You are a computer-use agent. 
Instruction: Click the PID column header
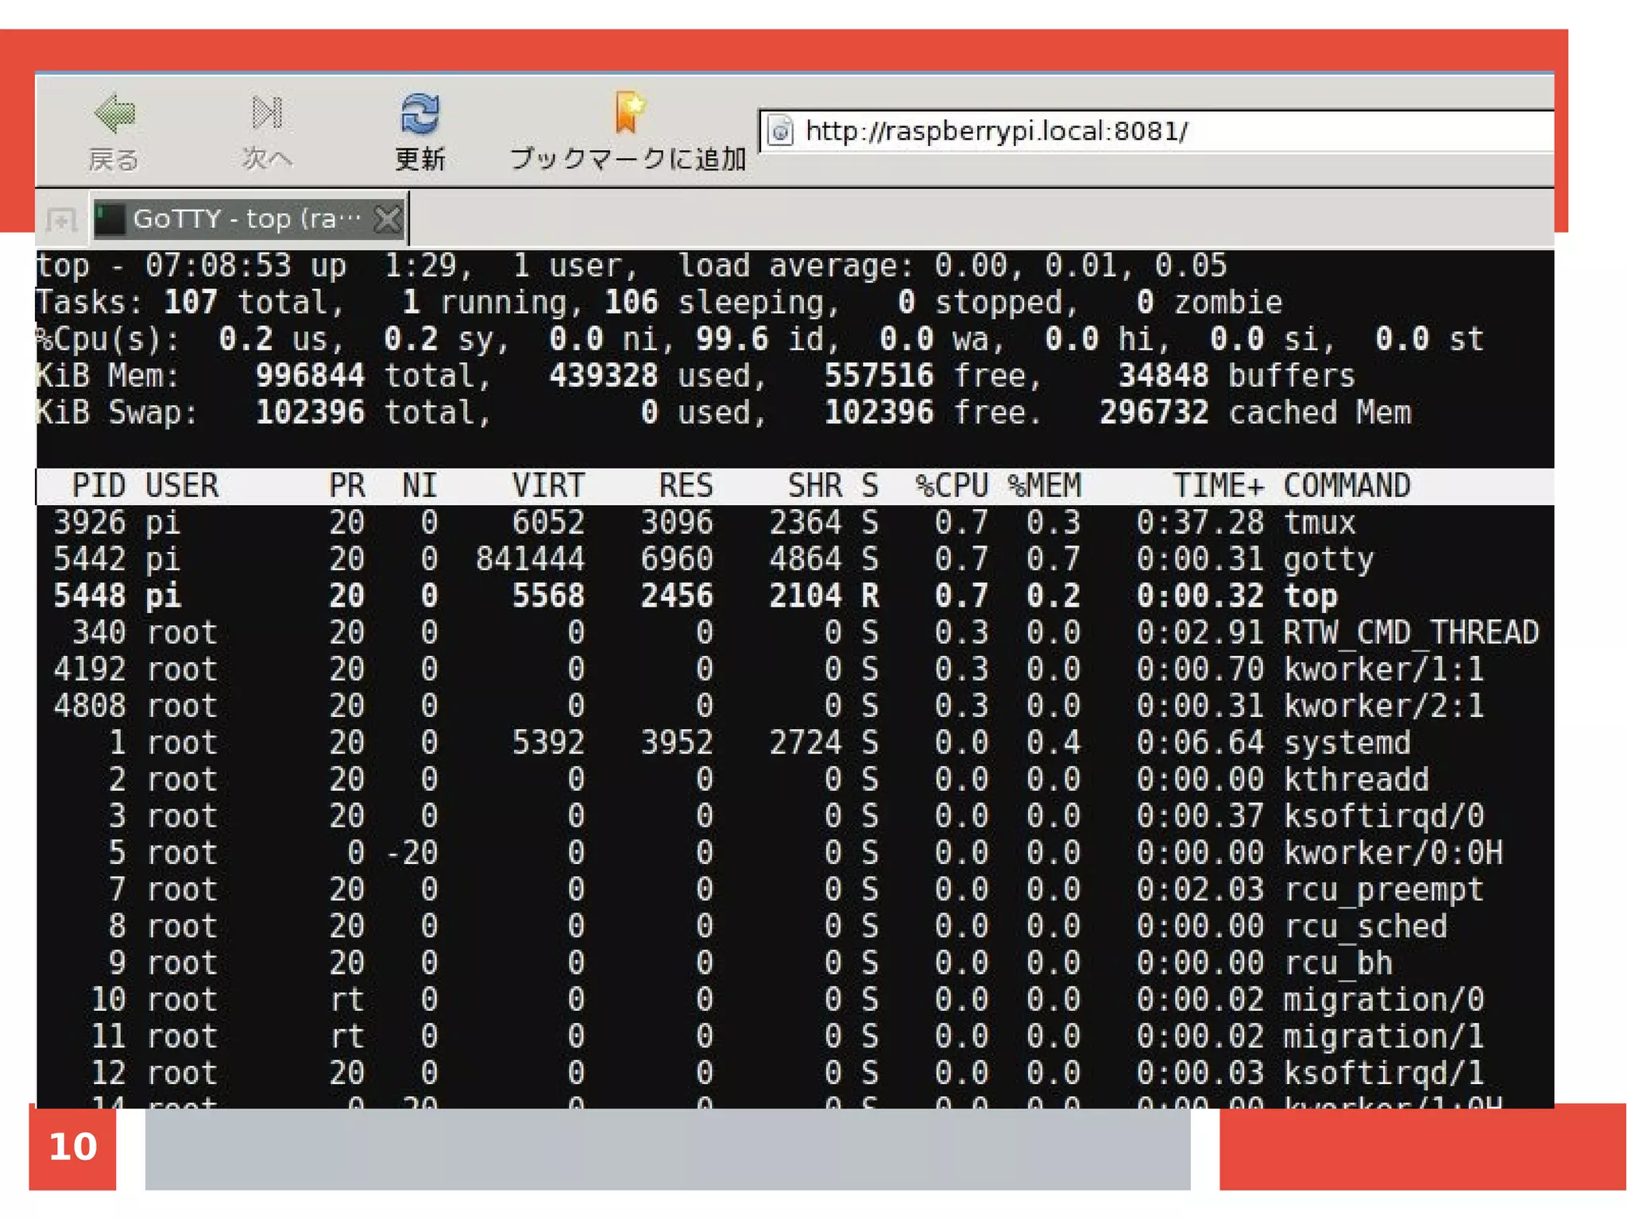pyautogui.click(x=99, y=485)
